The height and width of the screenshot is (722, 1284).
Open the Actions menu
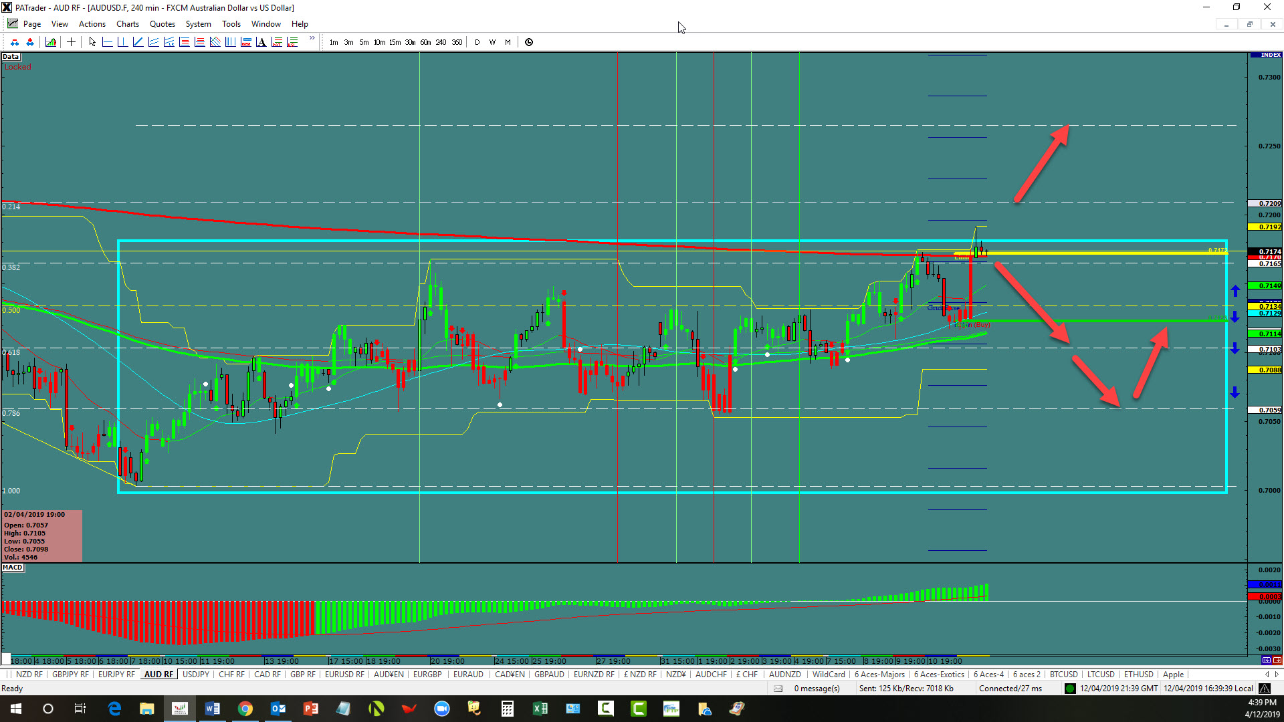(92, 24)
